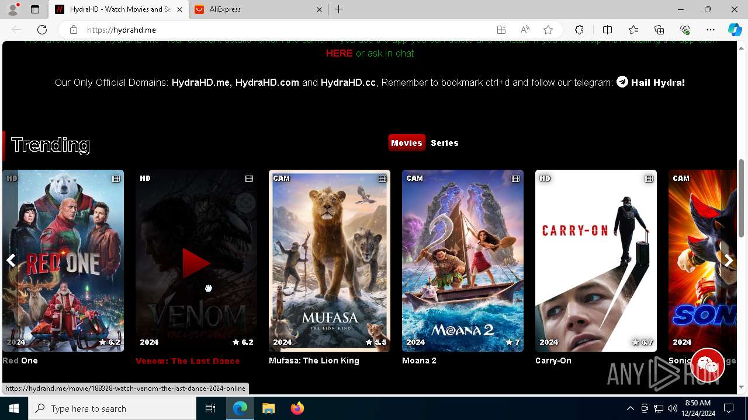
Task: Open the app available icon in address bar
Action: tap(501, 30)
